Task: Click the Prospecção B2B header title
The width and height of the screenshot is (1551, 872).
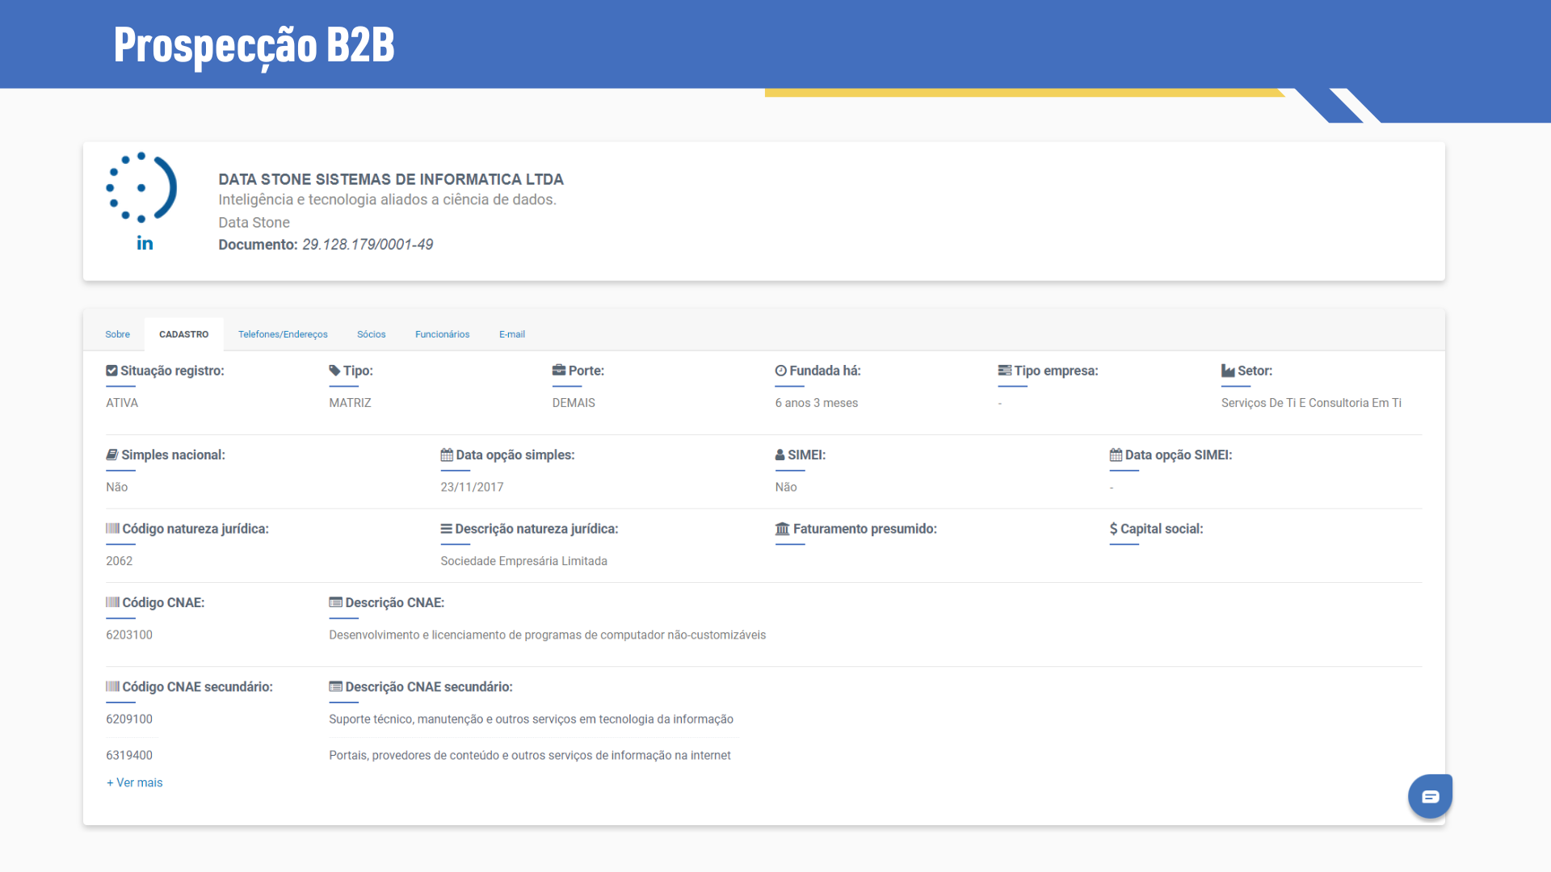Action: click(x=254, y=44)
